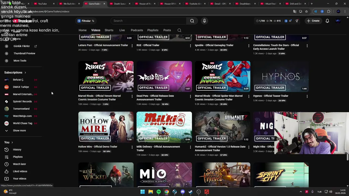Switch to the Shorts tab
Screen dimensions: 349x196
click(109, 30)
